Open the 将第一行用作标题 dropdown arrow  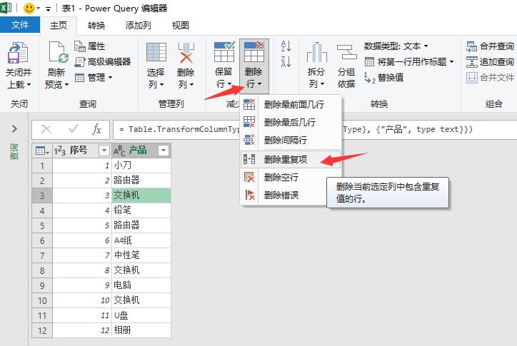click(451, 61)
